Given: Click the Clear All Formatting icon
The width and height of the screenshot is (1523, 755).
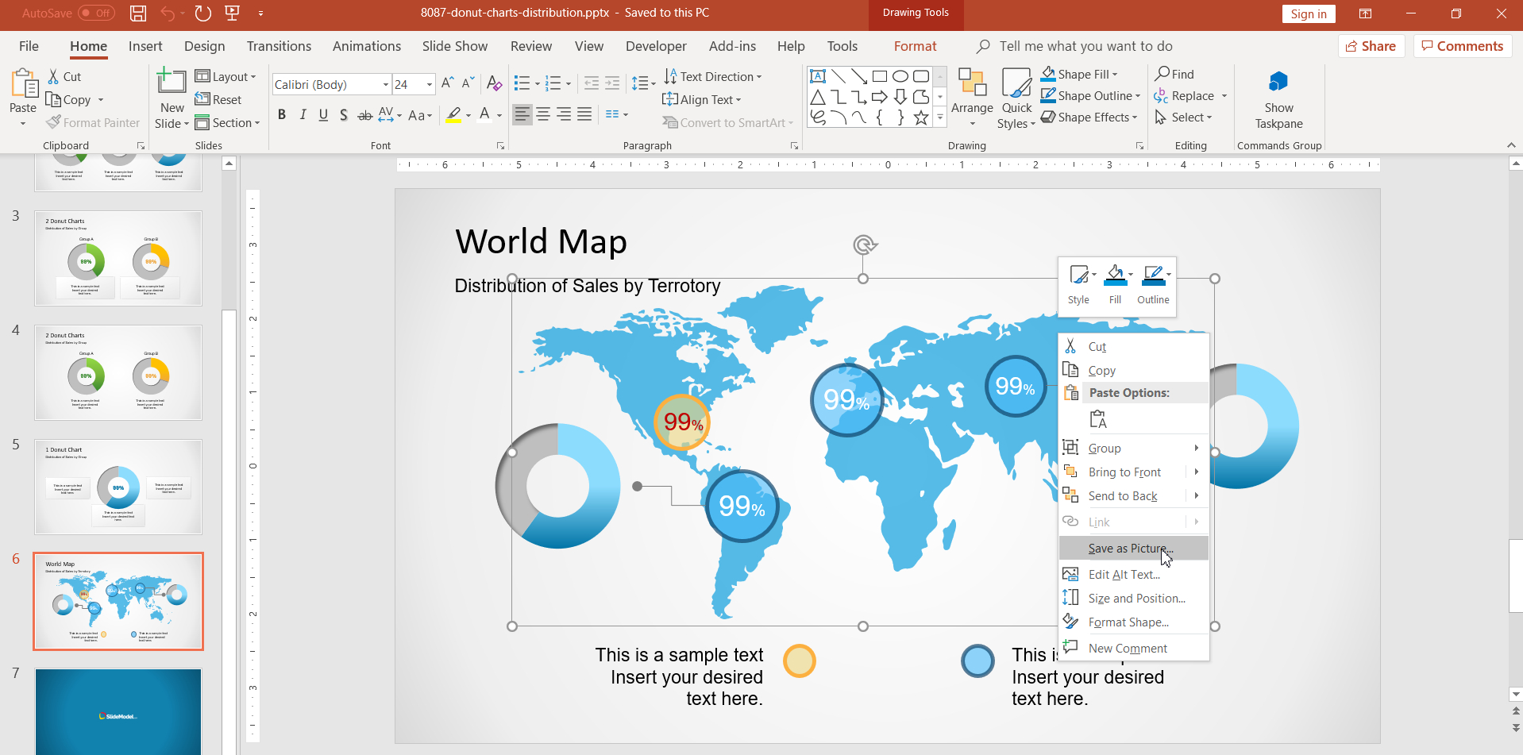Looking at the screenshot, I should pyautogui.click(x=494, y=84).
